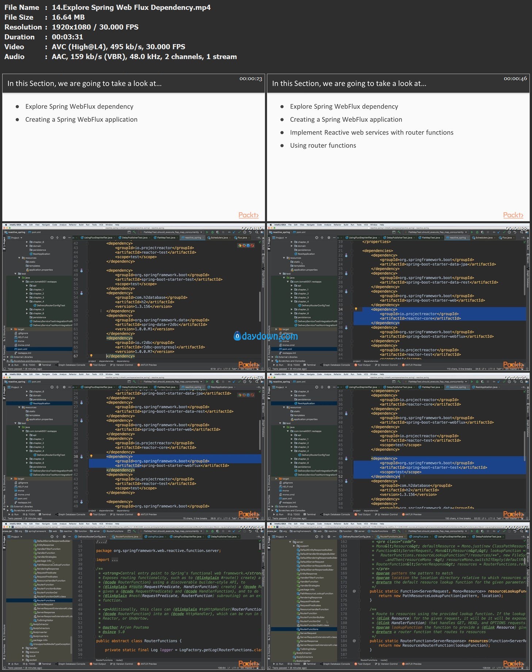Click the collapse-all icon in the 00:01:10 Project panel
Image resolution: width=532 pixels, height=672 pixels.
pos(57,238)
